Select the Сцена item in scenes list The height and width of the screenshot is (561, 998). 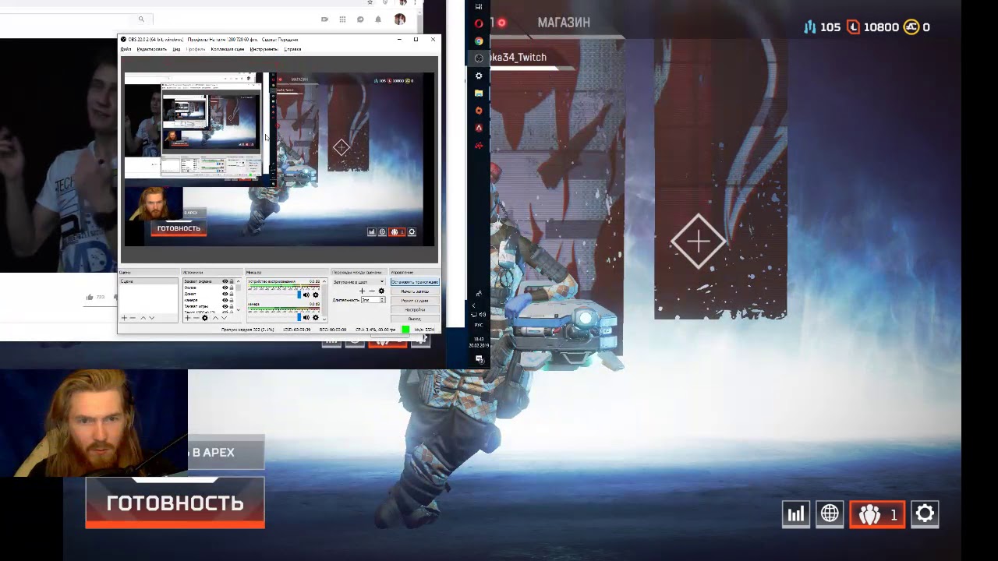coord(148,281)
